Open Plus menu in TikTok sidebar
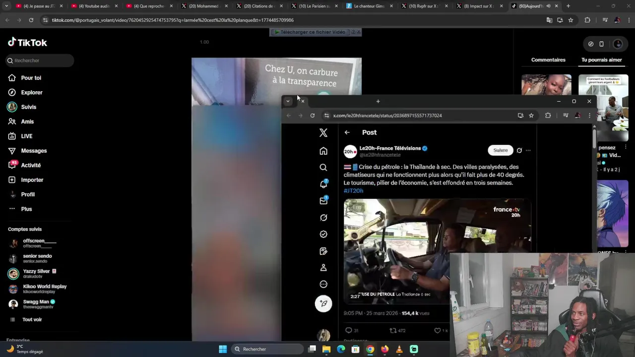The height and width of the screenshot is (357, 635). [26, 209]
